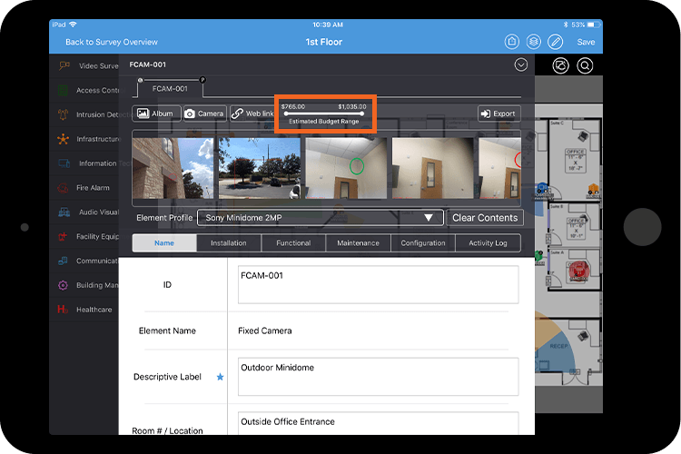Select the FCAM-001 element tab
Image resolution: width=681 pixels, height=454 pixels.
[170, 89]
